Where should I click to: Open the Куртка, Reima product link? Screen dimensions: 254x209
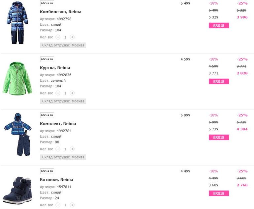55,68
